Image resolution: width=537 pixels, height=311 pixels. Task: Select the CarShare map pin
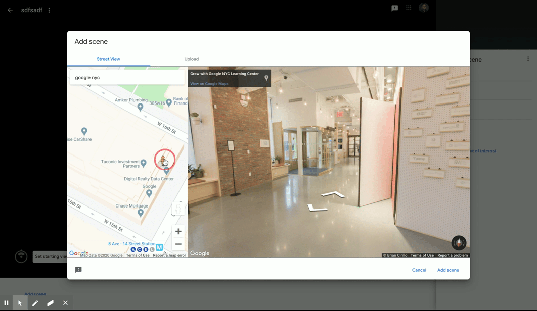pyautogui.click(x=84, y=131)
